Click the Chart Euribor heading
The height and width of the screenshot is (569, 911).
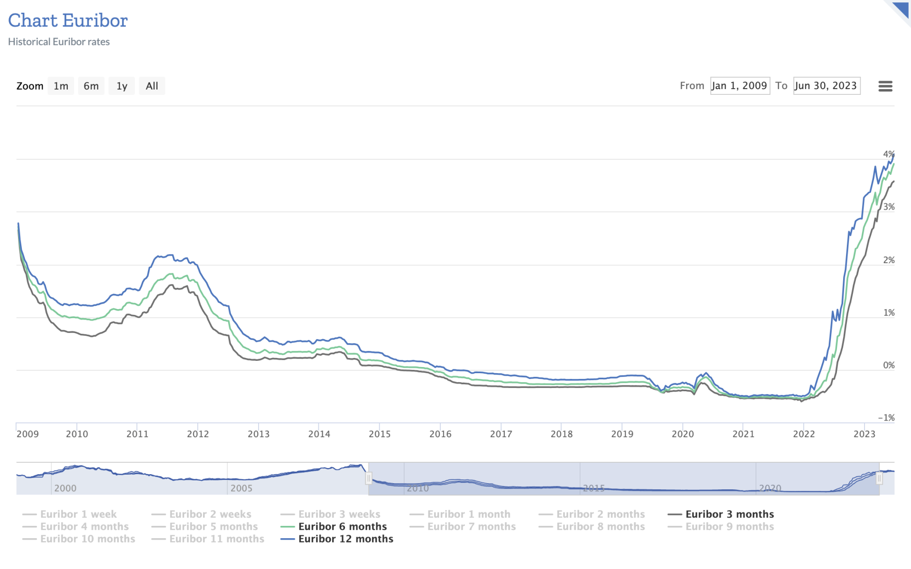click(x=68, y=20)
